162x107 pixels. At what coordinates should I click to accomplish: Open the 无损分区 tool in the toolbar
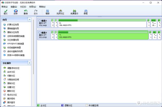click(x=60, y=12)
